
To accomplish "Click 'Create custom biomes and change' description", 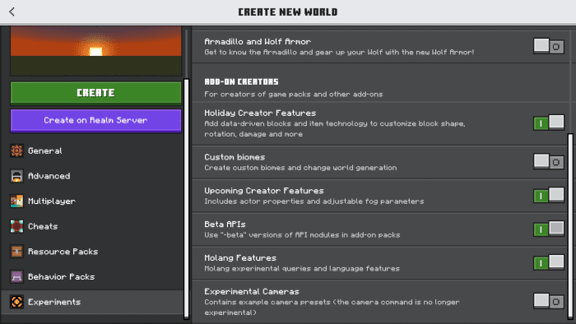I will [x=300, y=168].
